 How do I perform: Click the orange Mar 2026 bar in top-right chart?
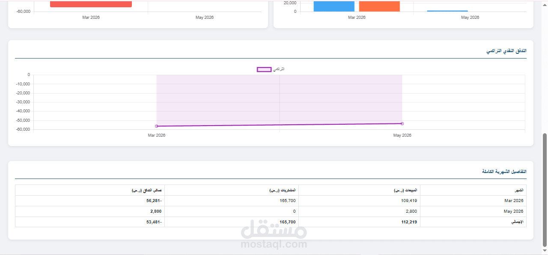(379, 6)
